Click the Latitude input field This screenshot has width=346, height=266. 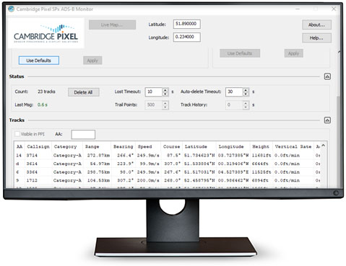[187, 24]
